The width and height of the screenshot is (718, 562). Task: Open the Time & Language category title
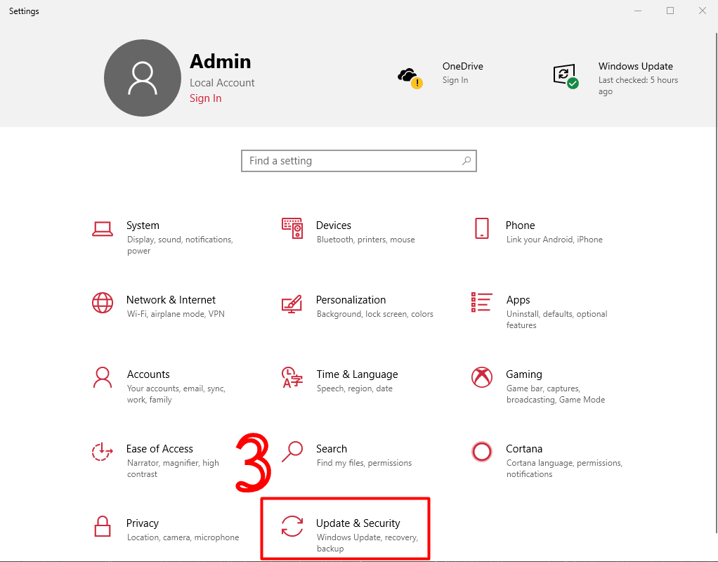(357, 374)
